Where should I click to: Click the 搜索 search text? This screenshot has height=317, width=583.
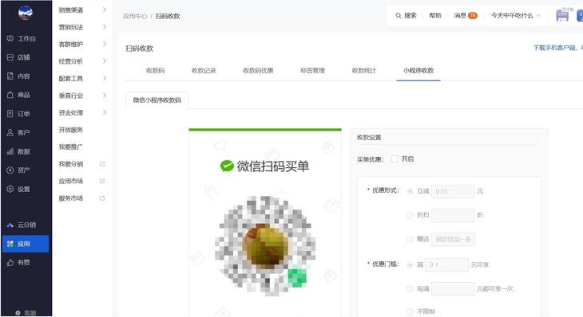coord(410,16)
